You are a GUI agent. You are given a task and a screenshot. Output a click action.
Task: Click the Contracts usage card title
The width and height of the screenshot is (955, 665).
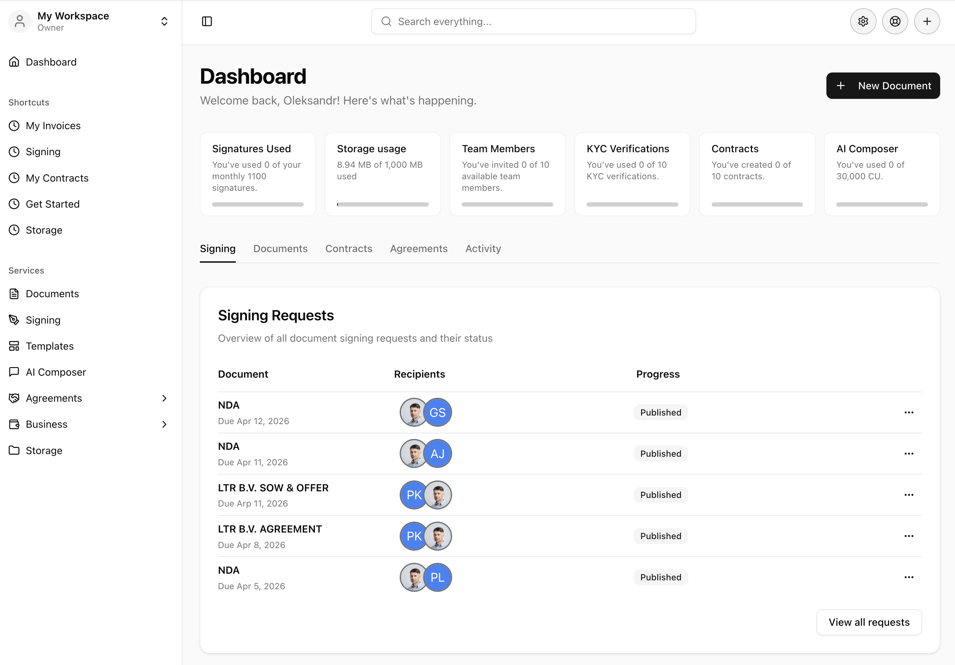click(735, 148)
